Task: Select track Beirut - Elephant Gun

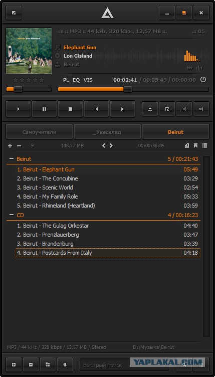Action: 108,169
